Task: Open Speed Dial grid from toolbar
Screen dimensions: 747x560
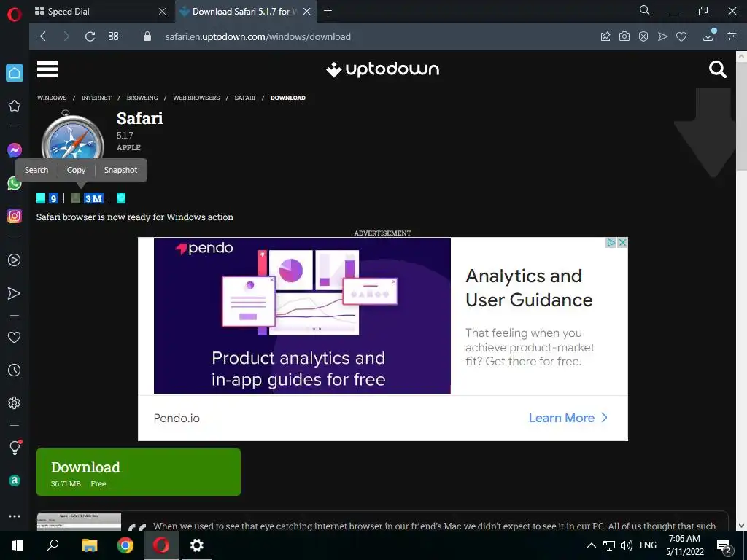Action: [x=113, y=36]
